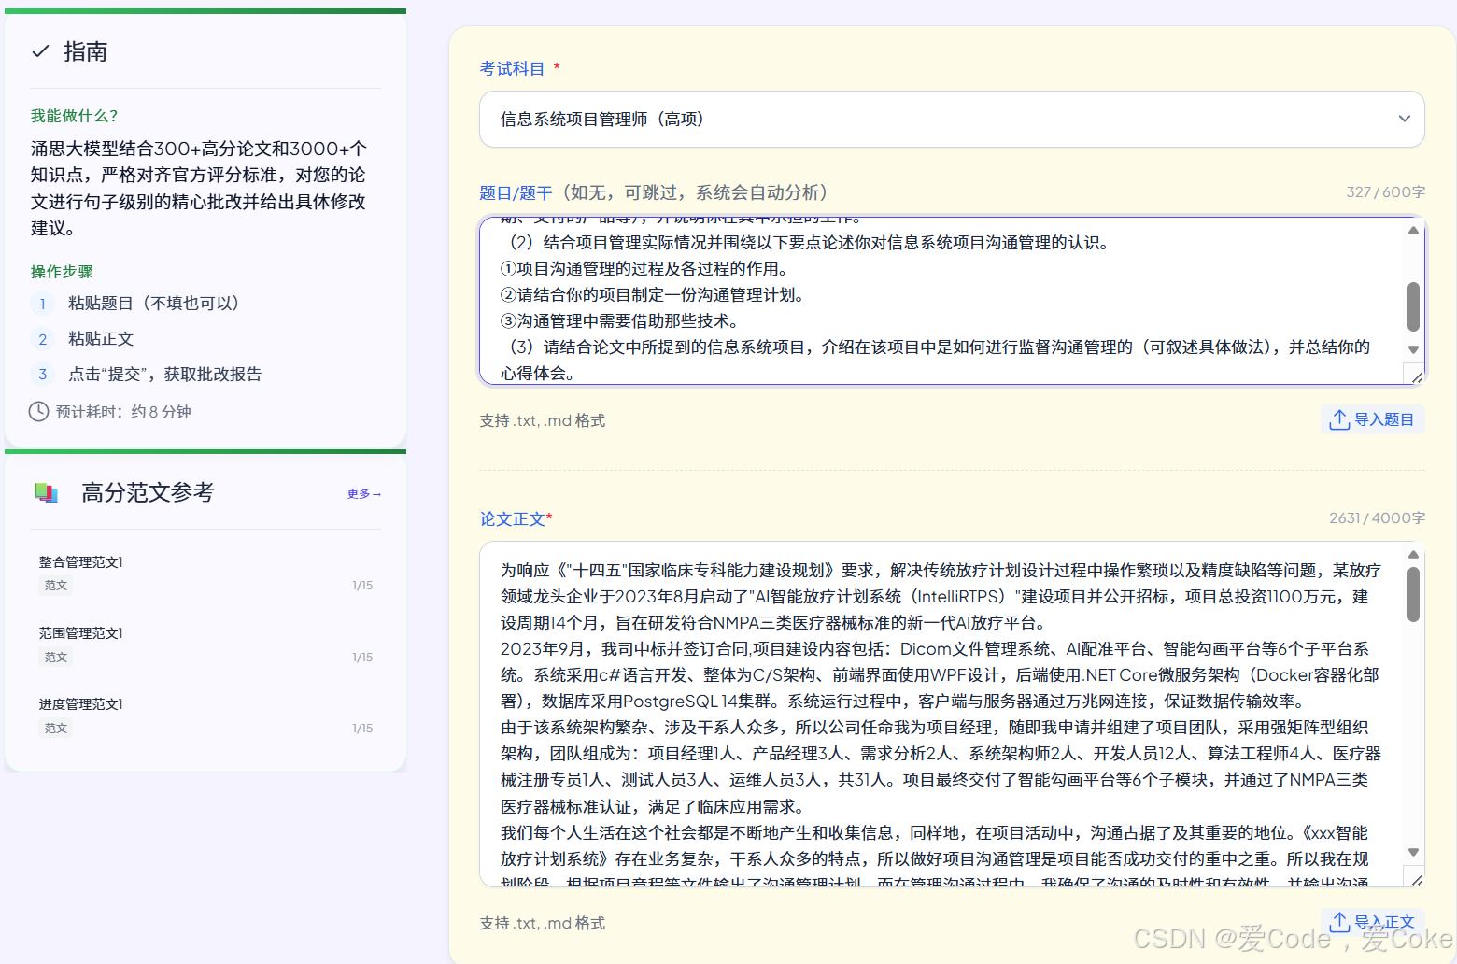Screen dimensions: 1457x964
Task: Click the 指南 panel title
Action: coord(85,51)
